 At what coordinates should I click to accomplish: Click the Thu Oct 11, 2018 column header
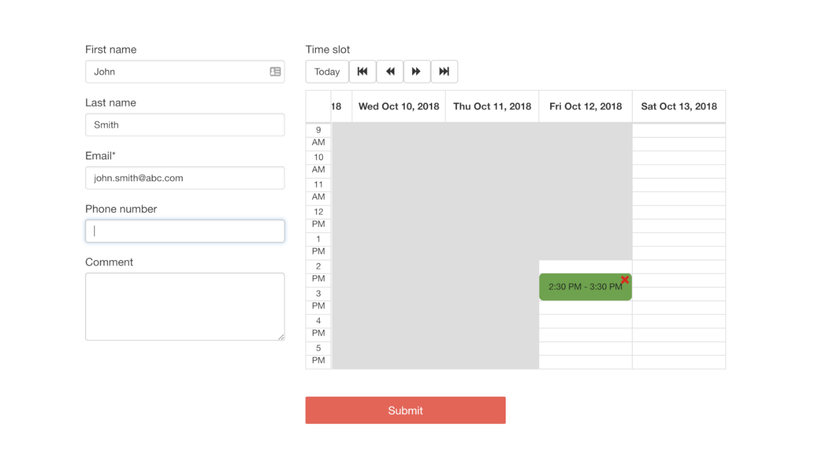(x=492, y=107)
